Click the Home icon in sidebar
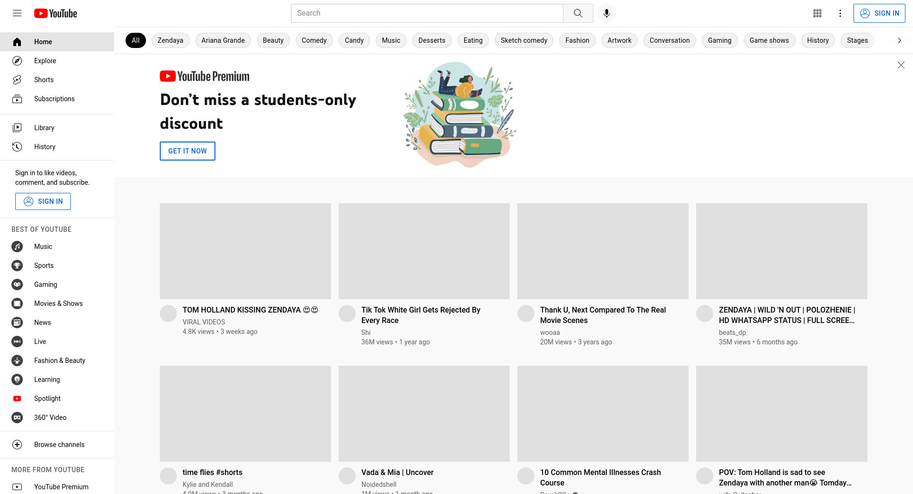This screenshot has width=913, height=494. [17, 42]
